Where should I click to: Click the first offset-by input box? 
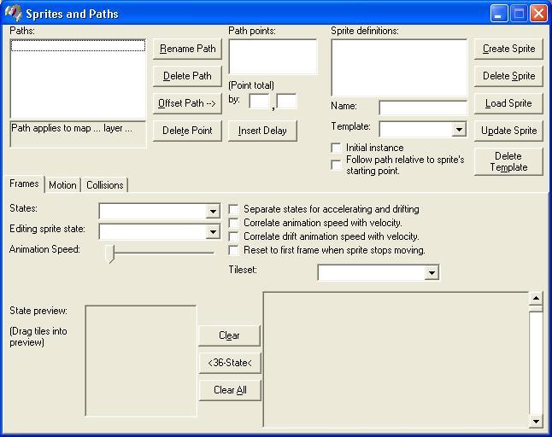point(259,102)
